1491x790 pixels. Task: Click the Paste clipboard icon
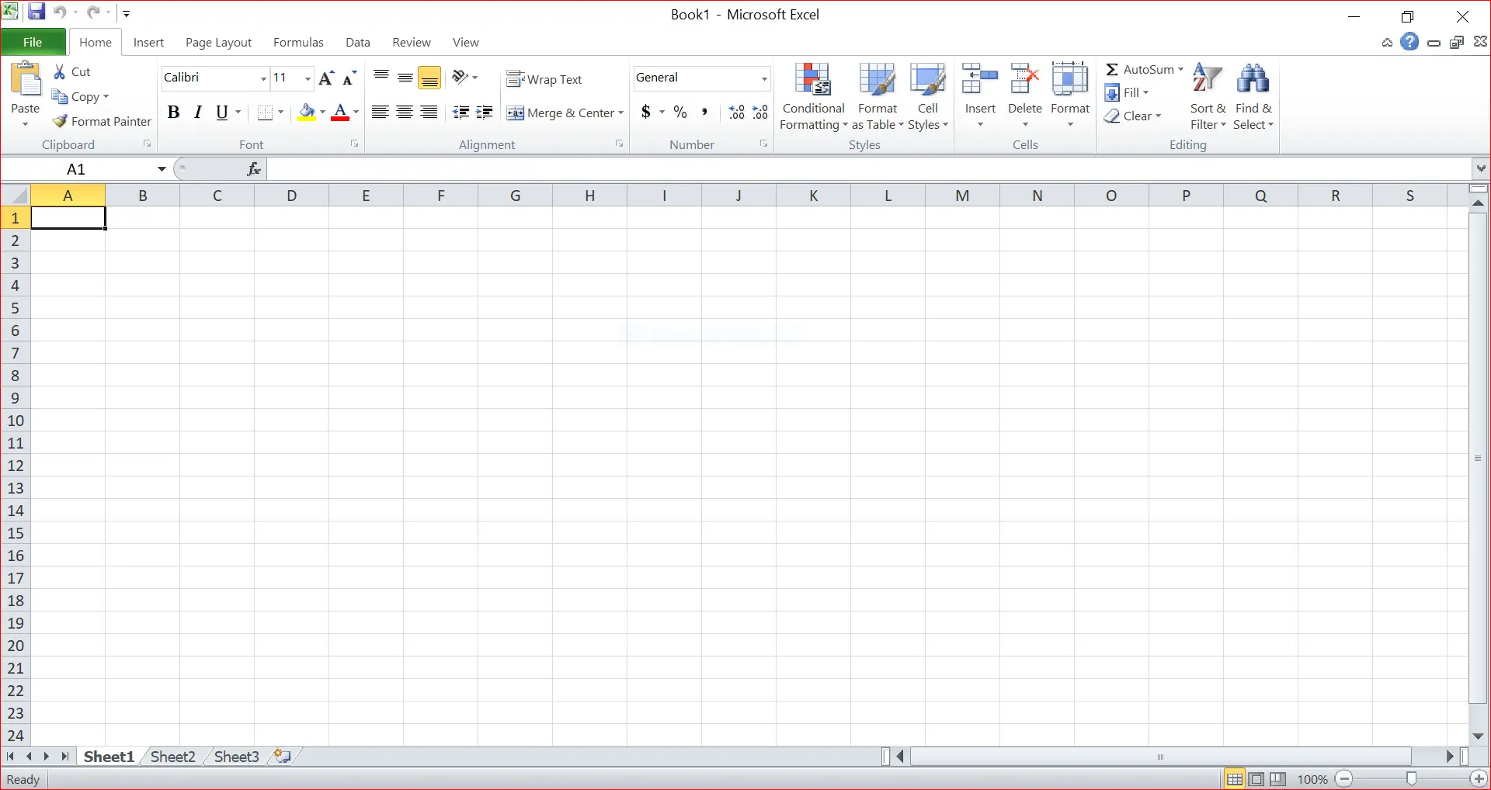[26, 80]
